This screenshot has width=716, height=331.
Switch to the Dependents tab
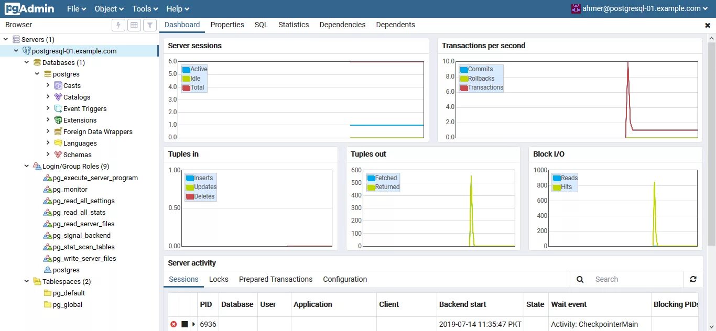(395, 25)
